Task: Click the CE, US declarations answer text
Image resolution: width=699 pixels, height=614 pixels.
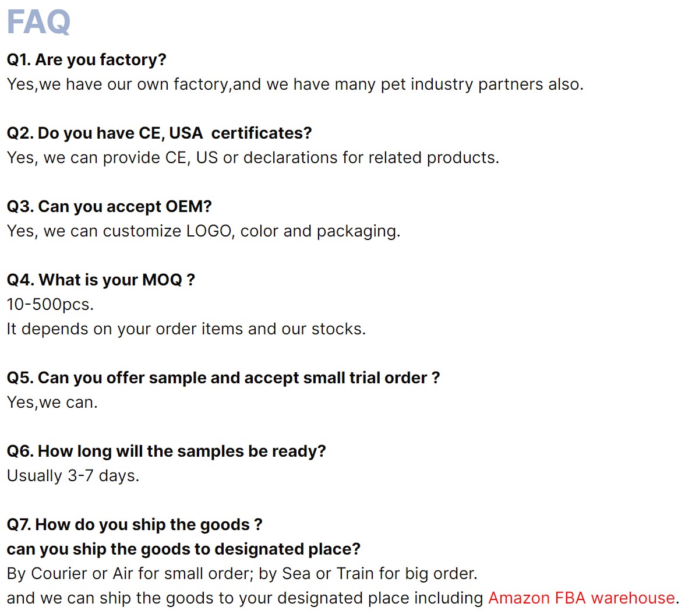Action: pyautogui.click(x=253, y=158)
